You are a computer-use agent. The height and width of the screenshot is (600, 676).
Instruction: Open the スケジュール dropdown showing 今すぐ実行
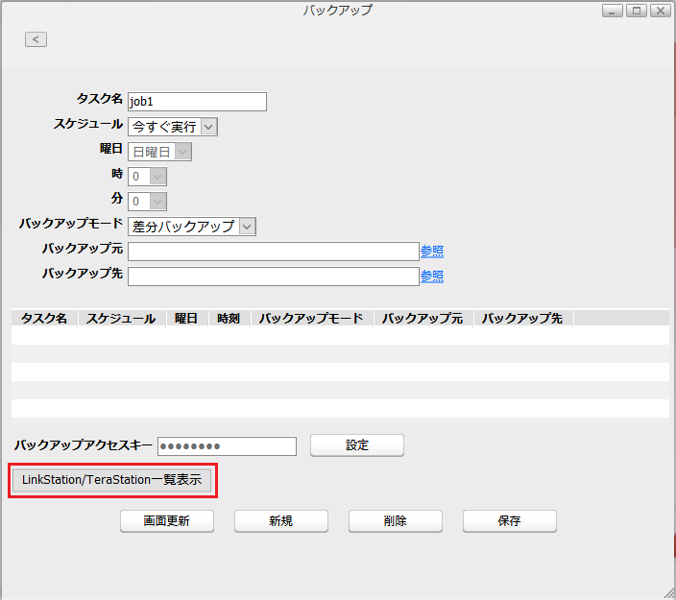point(173,127)
